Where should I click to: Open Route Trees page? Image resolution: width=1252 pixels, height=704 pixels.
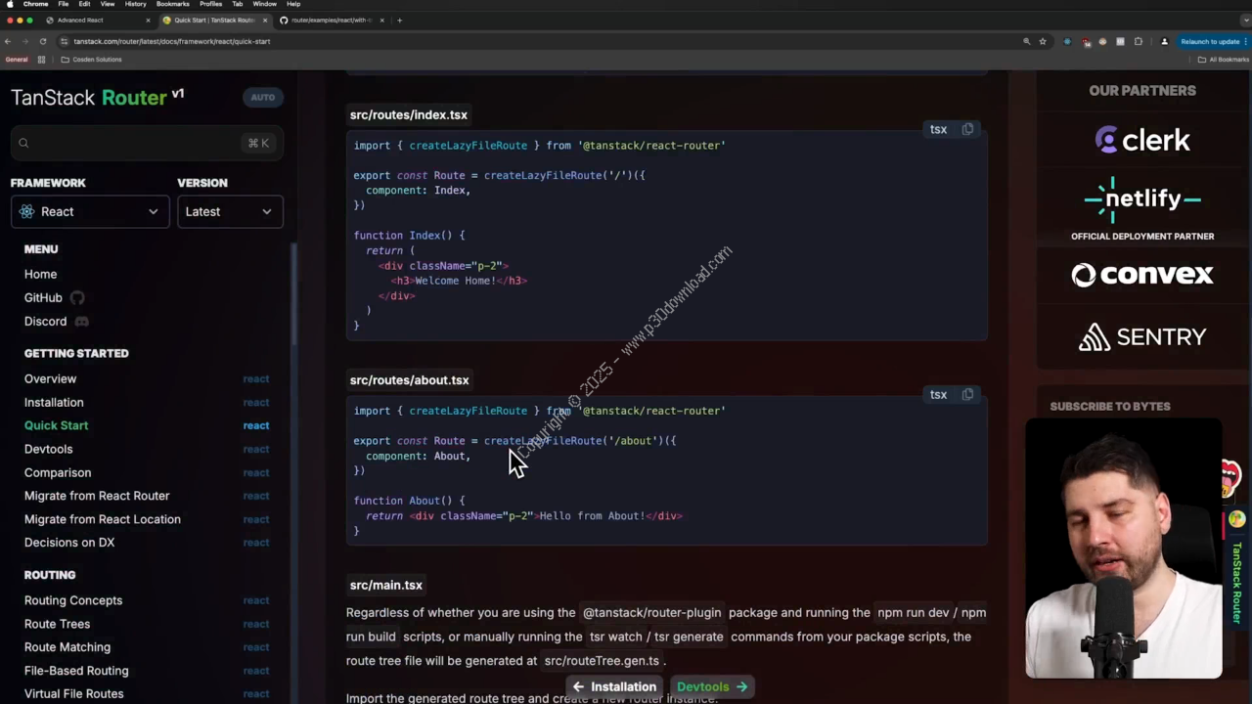[57, 624]
